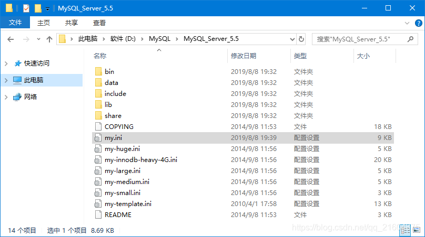Viewport: 425px width, 237px height.
Task: Click Properties icon in quick access toolbar
Action: [x=26, y=8]
